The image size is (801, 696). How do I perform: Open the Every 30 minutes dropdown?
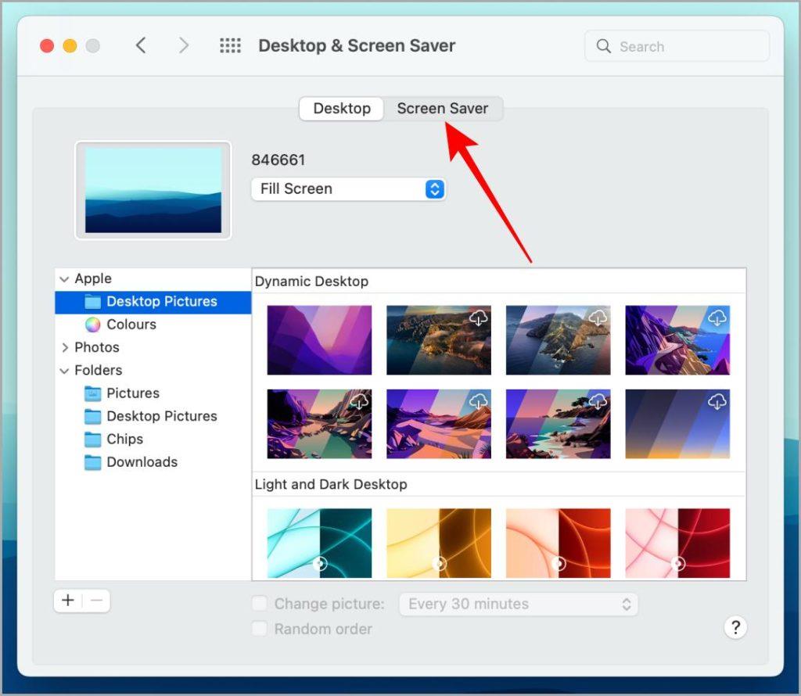coord(519,604)
